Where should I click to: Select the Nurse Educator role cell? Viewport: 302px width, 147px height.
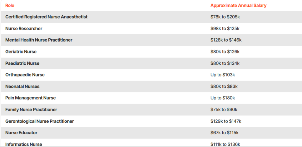point(21,133)
